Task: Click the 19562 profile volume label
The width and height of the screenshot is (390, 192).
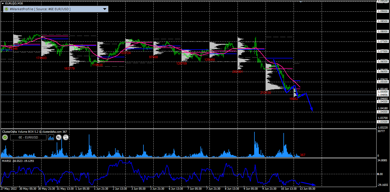Action: click(294, 99)
